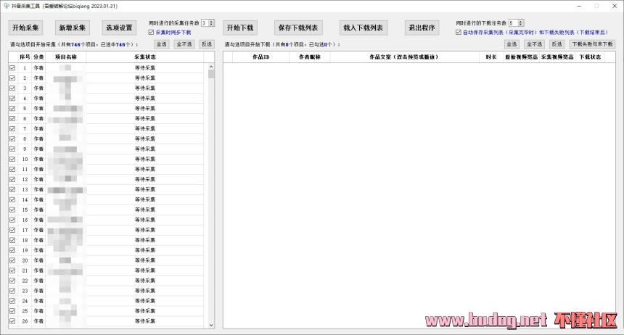The width and height of the screenshot is (624, 335).
Task: Click the download task count field
Action: tap(514, 23)
